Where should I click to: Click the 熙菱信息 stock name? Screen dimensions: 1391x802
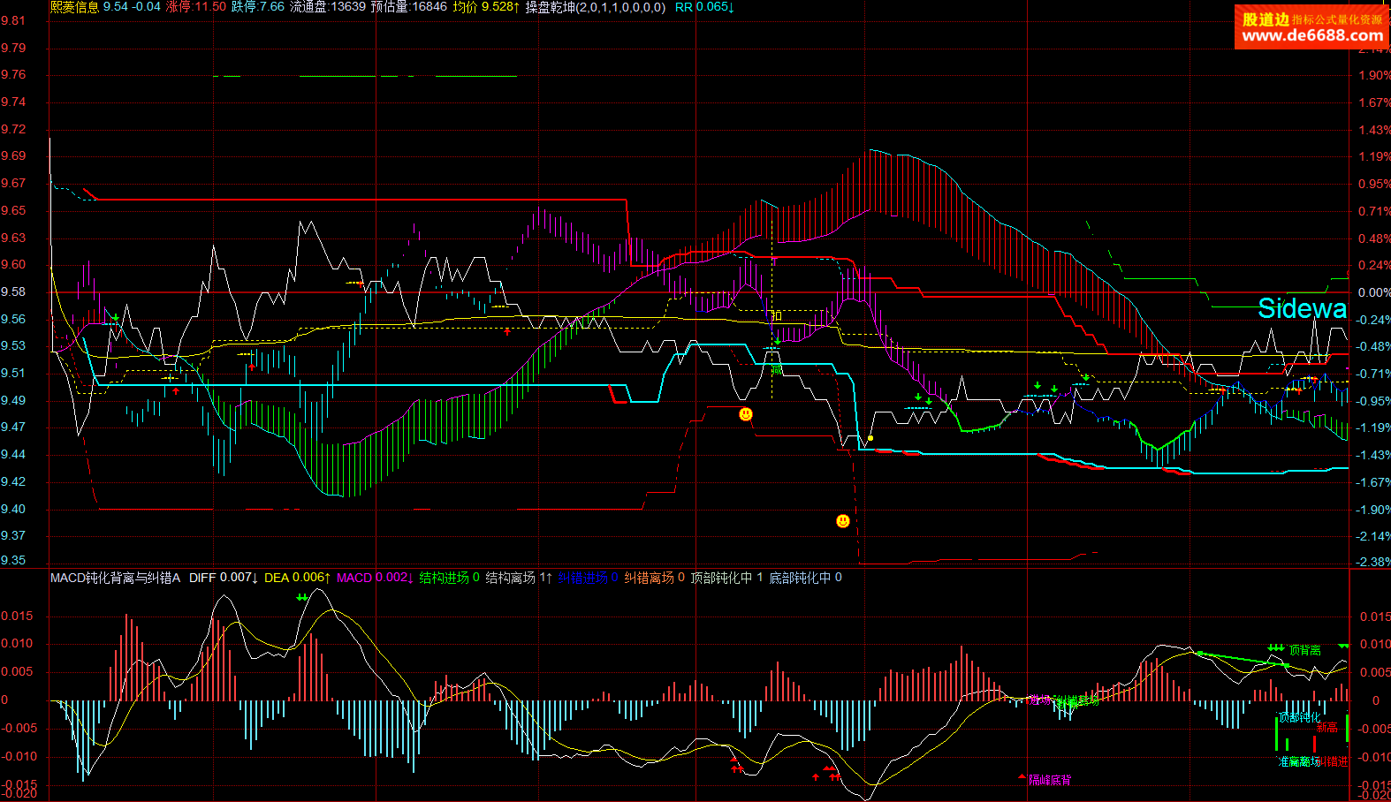tap(74, 7)
